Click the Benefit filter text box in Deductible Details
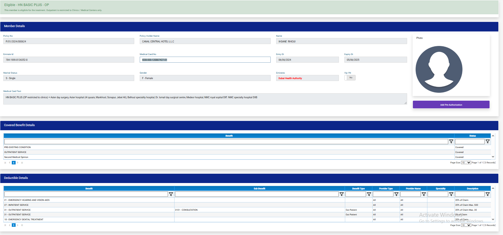This screenshot has width=503, height=235. pos(86,194)
